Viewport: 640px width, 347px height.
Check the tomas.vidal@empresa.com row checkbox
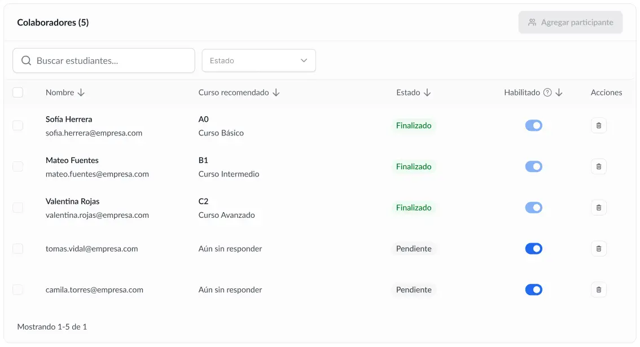click(x=17, y=249)
